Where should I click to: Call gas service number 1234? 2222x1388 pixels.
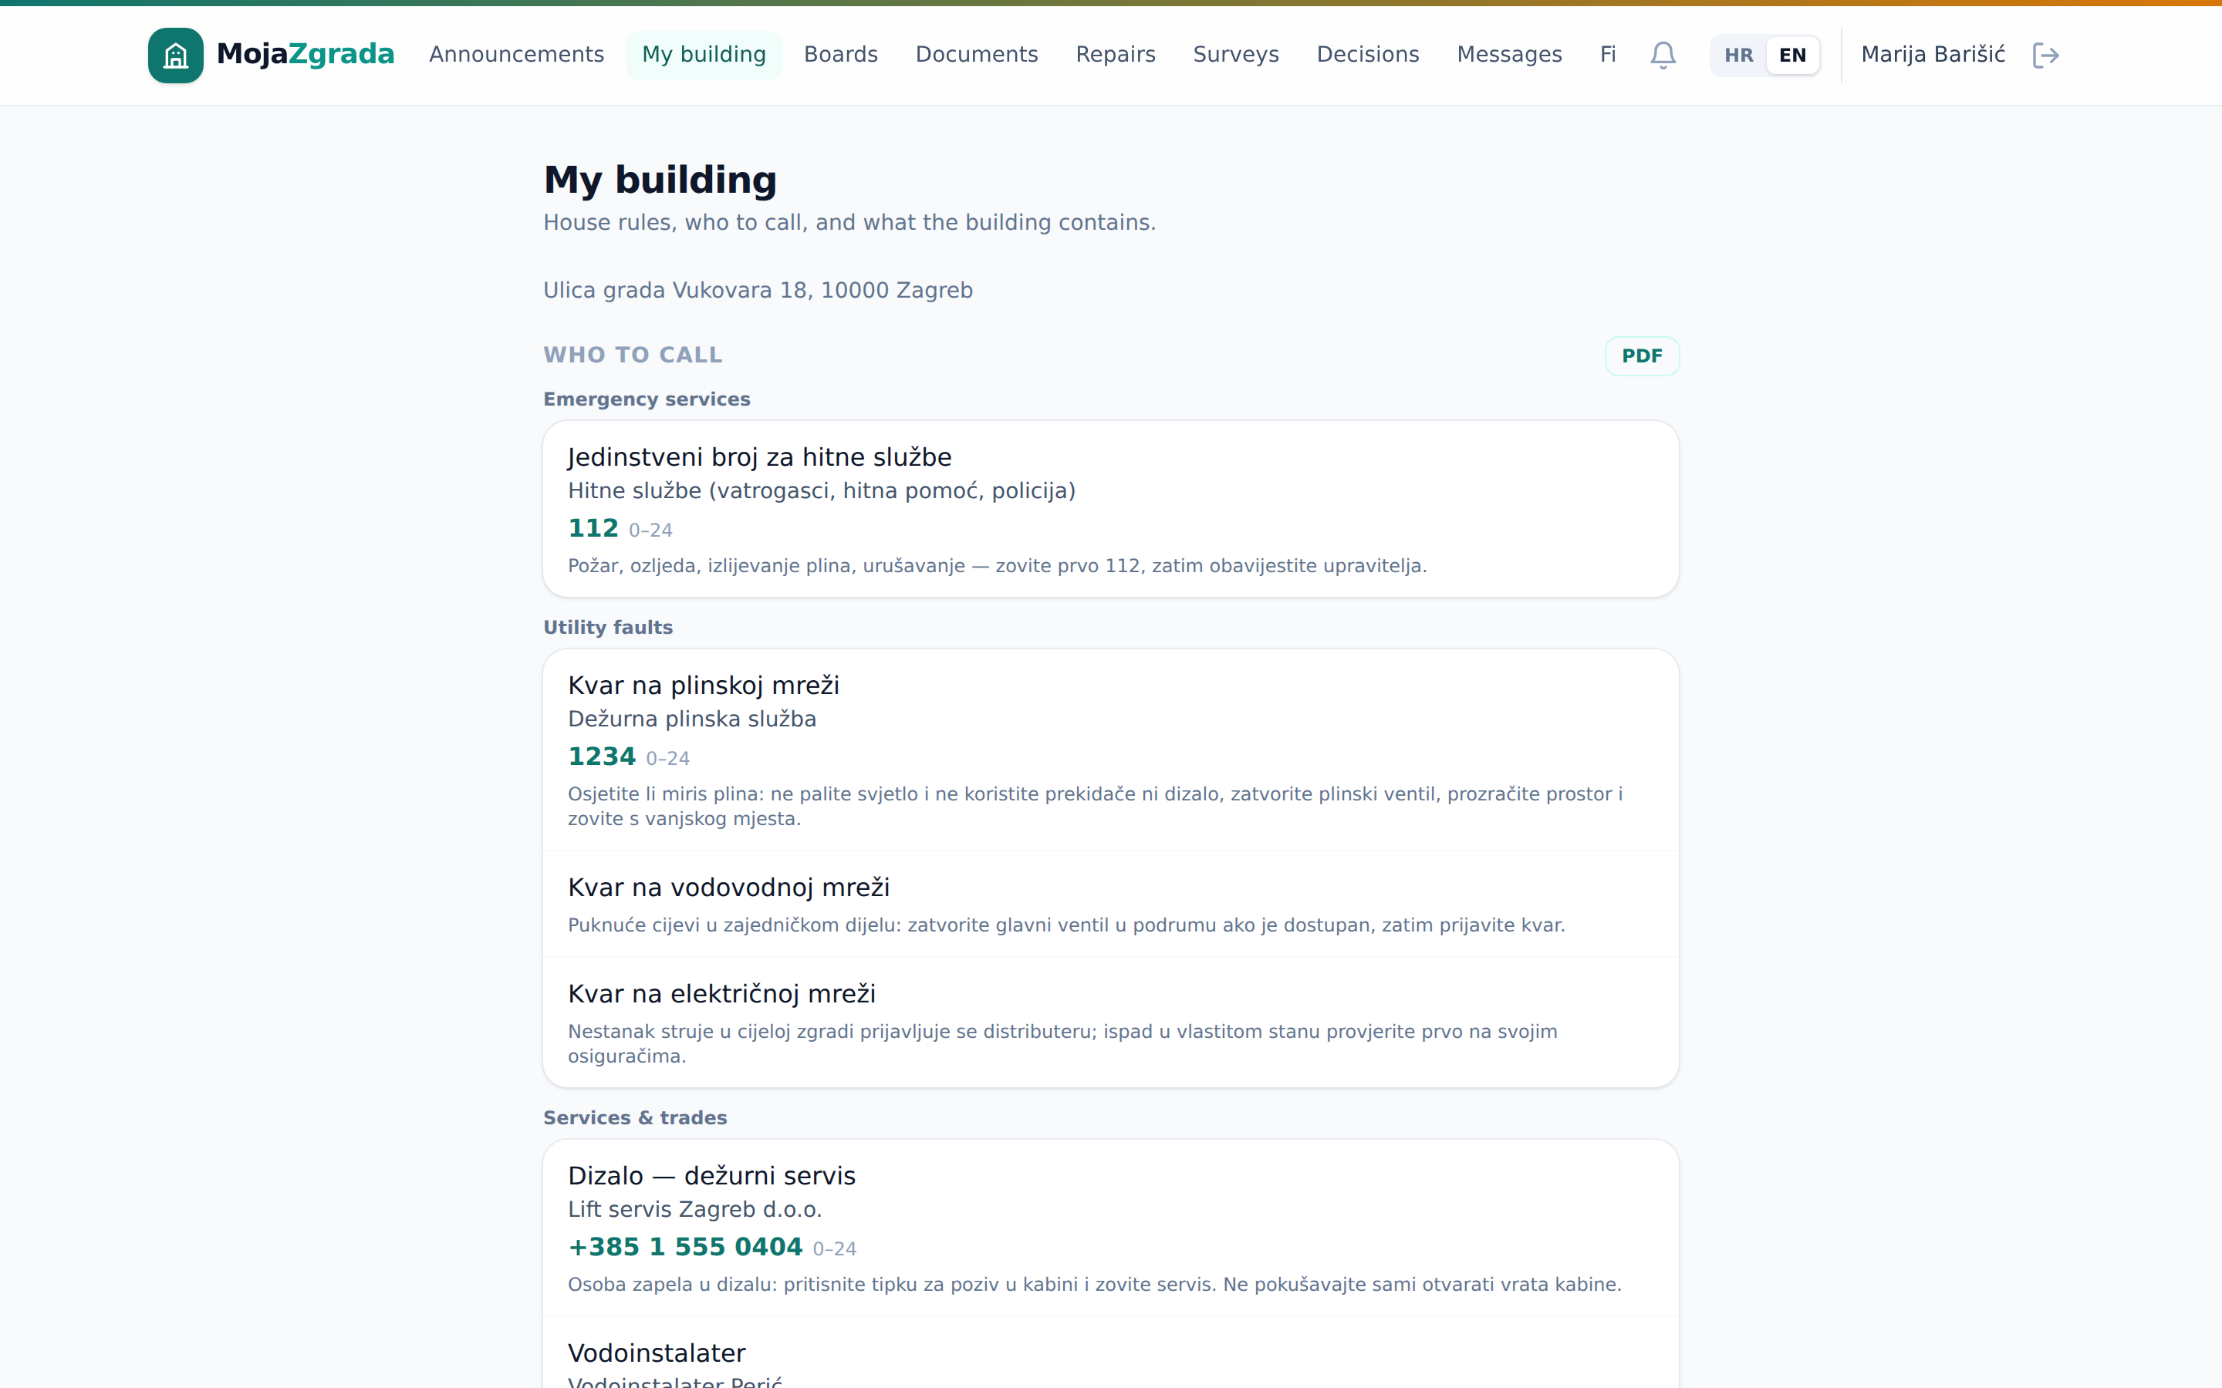click(602, 756)
